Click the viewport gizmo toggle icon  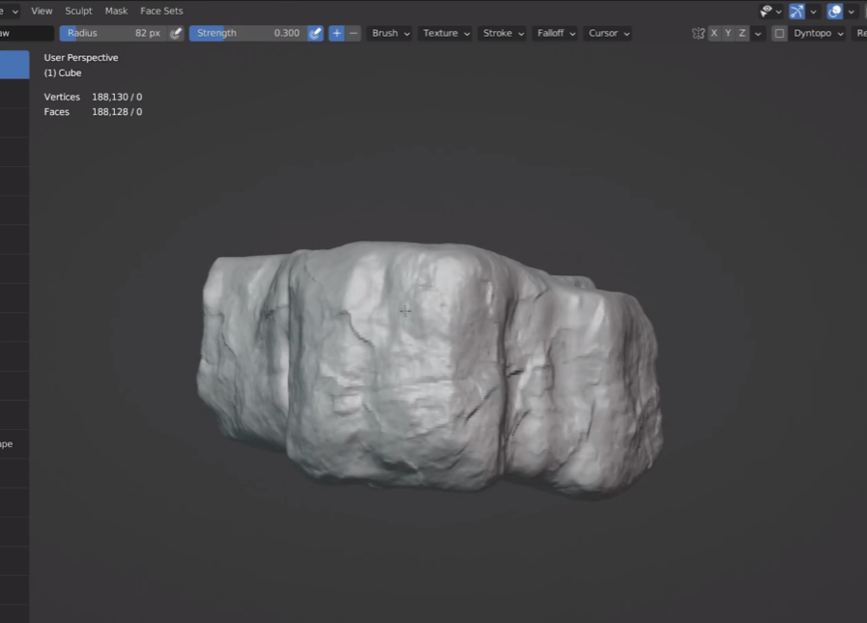(x=796, y=11)
